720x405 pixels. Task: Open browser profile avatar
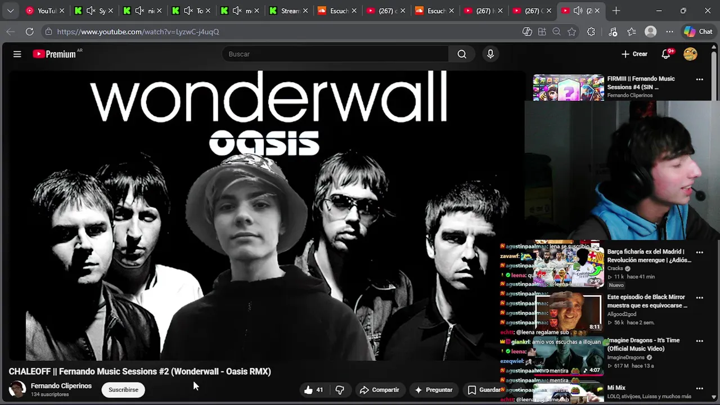point(651,32)
